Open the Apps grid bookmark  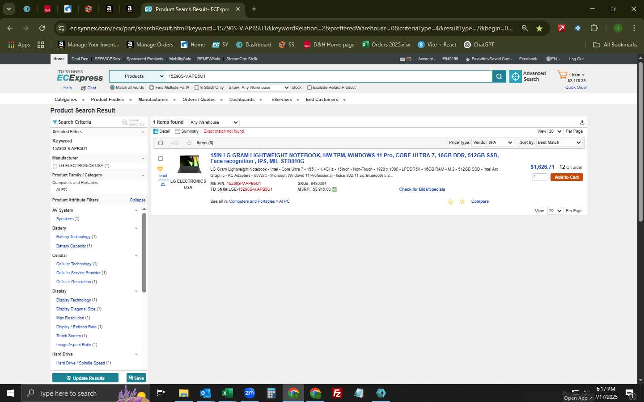coord(19,45)
